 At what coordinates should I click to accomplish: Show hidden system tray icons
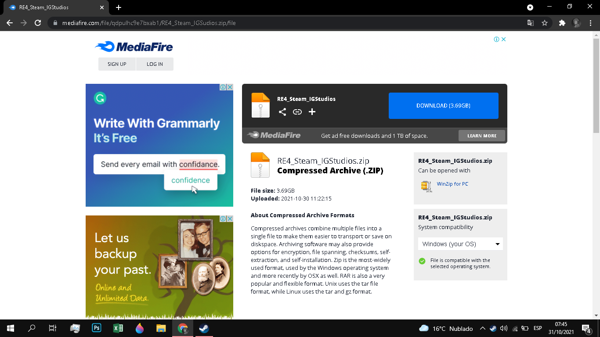[483, 328]
